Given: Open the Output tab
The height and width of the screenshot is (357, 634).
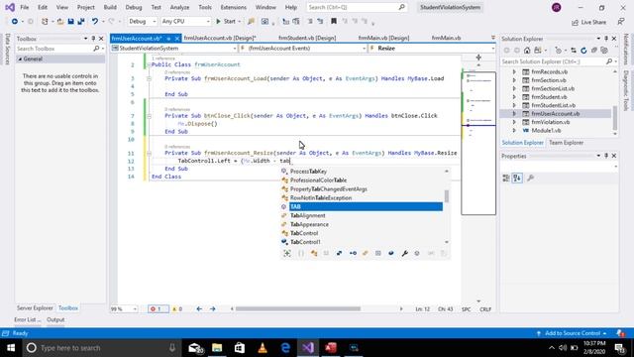Looking at the screenshot, I should click(55, 319).
